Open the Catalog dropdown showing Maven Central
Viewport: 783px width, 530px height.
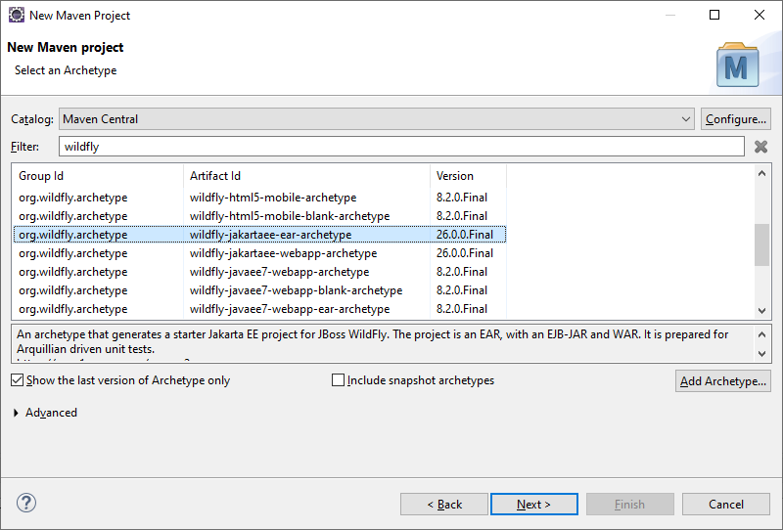pos(377,119)
